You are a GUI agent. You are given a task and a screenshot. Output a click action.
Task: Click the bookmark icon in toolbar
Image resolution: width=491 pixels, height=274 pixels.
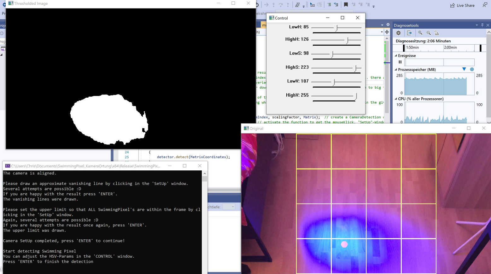click(x=346, y=5)
